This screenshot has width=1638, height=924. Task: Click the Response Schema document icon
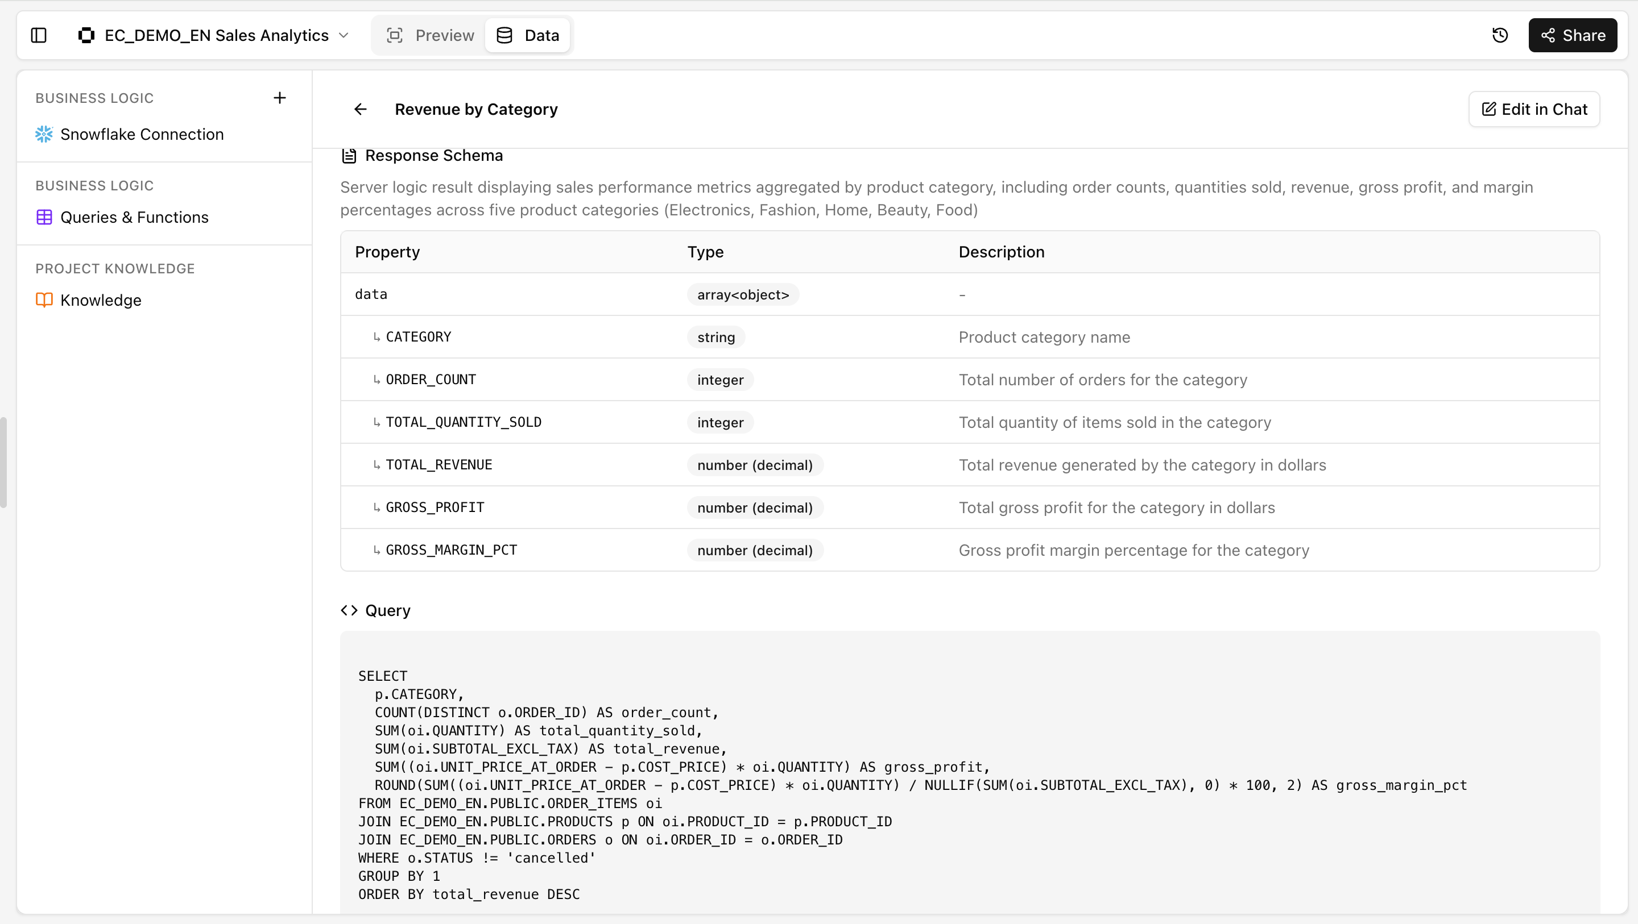coord(349,156)
